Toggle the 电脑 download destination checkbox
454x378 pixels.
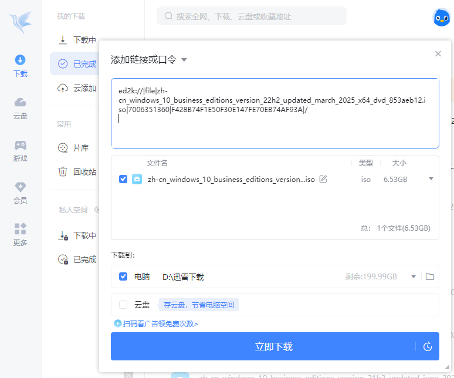123,276
